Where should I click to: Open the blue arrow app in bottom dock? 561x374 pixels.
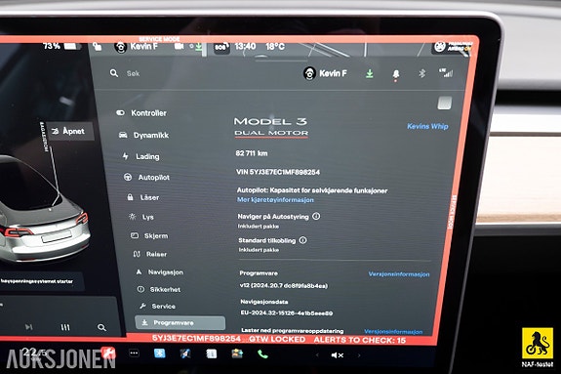(185, 353)
